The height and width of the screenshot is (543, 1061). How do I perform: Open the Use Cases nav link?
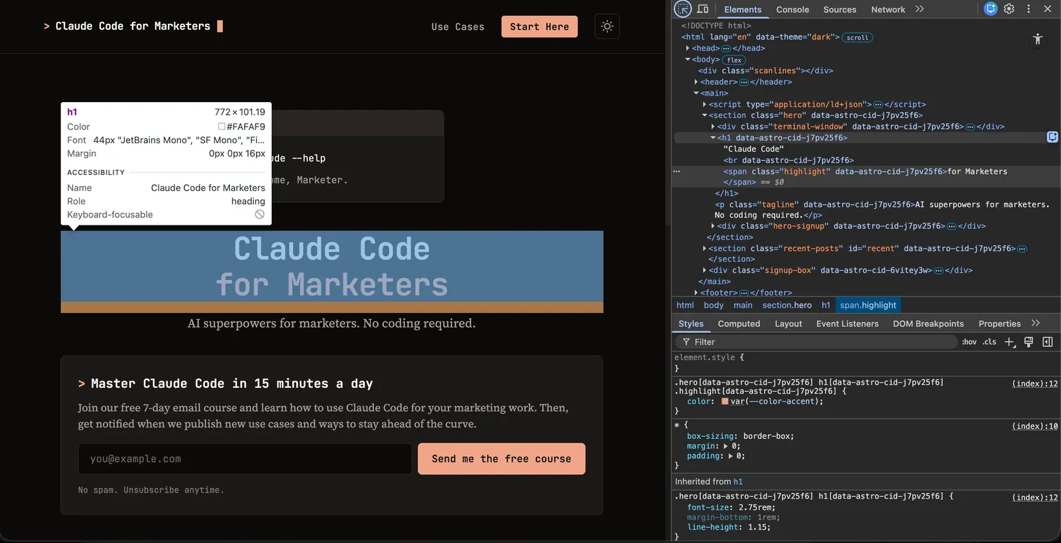pyautogui.click(x=458, y=27)
